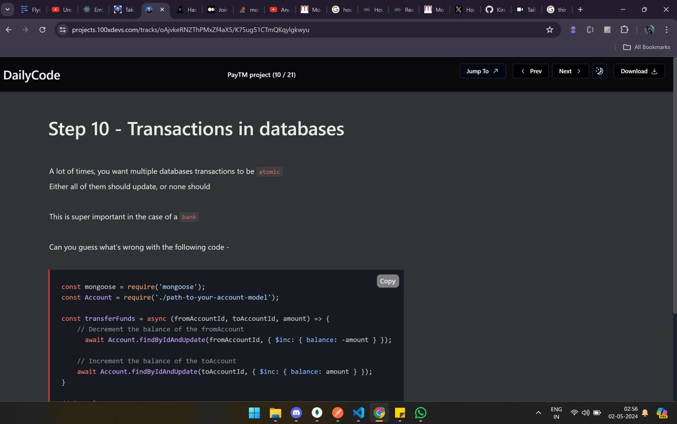Show hidden system tray icons

tap(538, 413)
